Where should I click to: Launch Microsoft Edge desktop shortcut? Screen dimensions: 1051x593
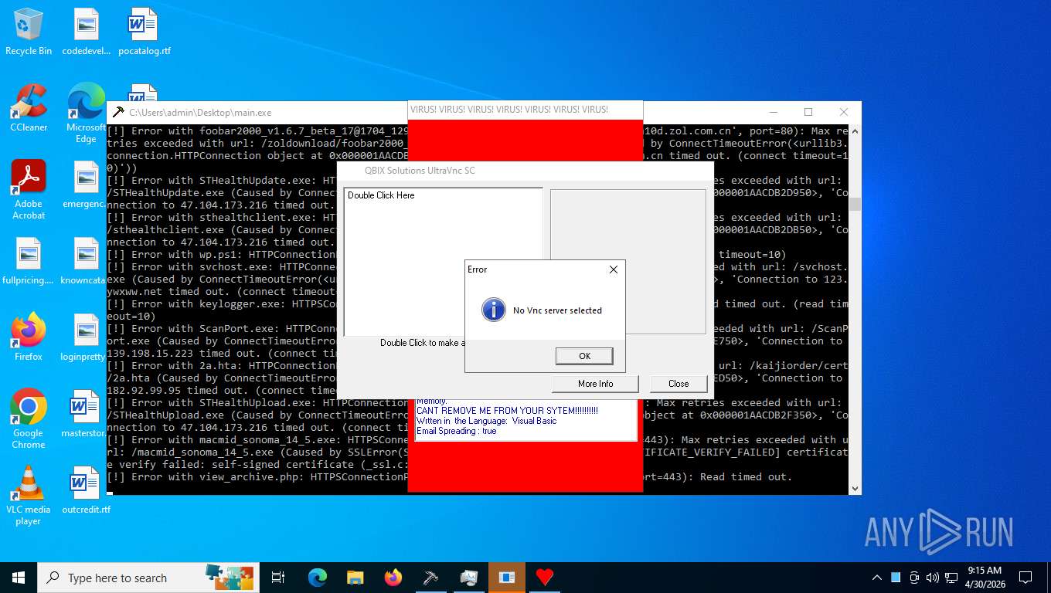[86, 113]
